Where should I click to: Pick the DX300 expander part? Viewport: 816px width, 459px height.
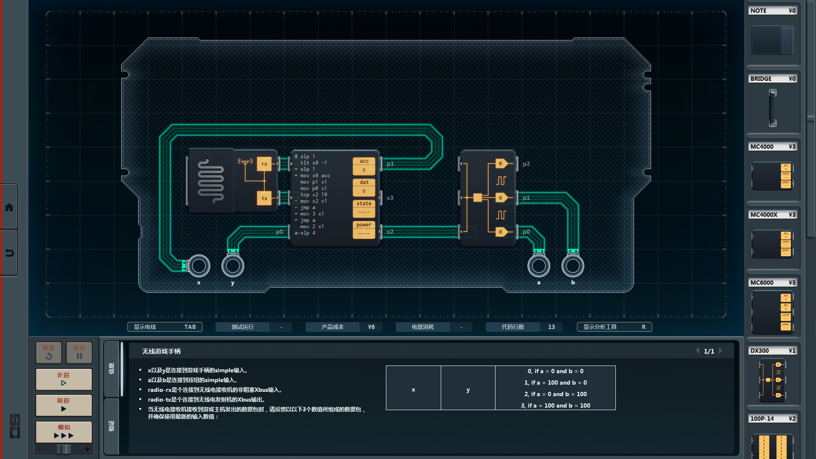pos(772,380)
